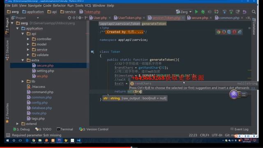Expand the controller folder
The image size is (263, 148).
pyautogui.click(x=28, y=39)
